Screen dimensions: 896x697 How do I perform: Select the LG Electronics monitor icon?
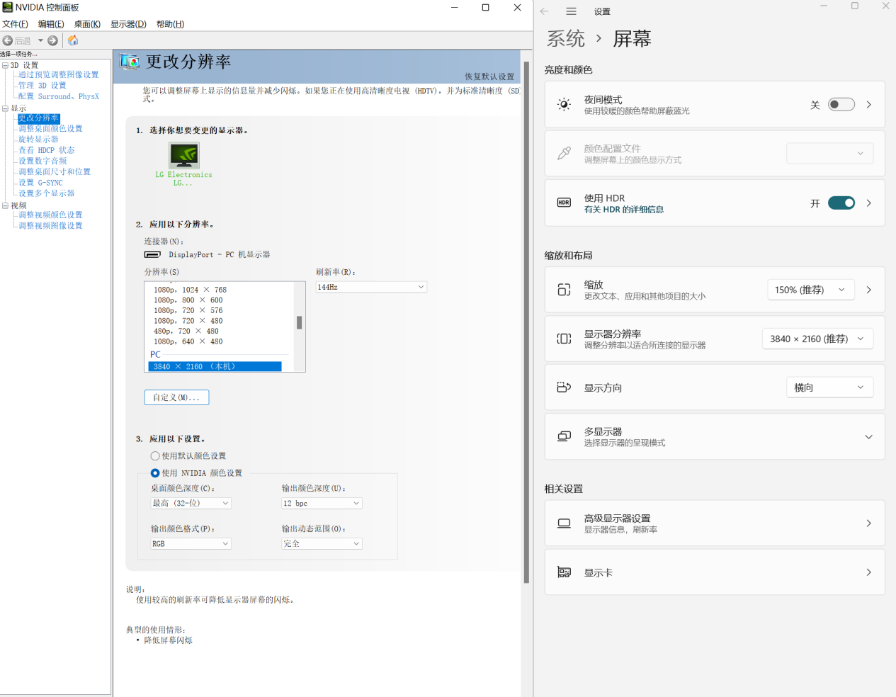pyautogui.click(x=184, y=155)
